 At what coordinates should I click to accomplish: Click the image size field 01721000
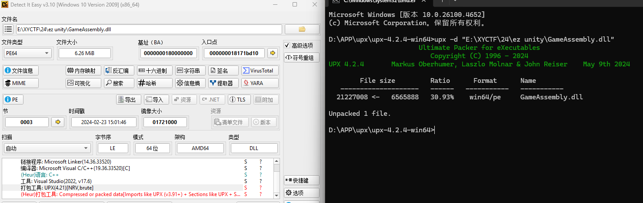pyautogui.click(x=165, y=122)
